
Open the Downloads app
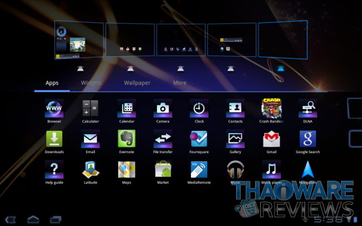pos(54,142)
